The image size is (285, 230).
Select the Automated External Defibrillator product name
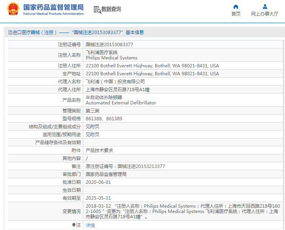click(121, 103)
